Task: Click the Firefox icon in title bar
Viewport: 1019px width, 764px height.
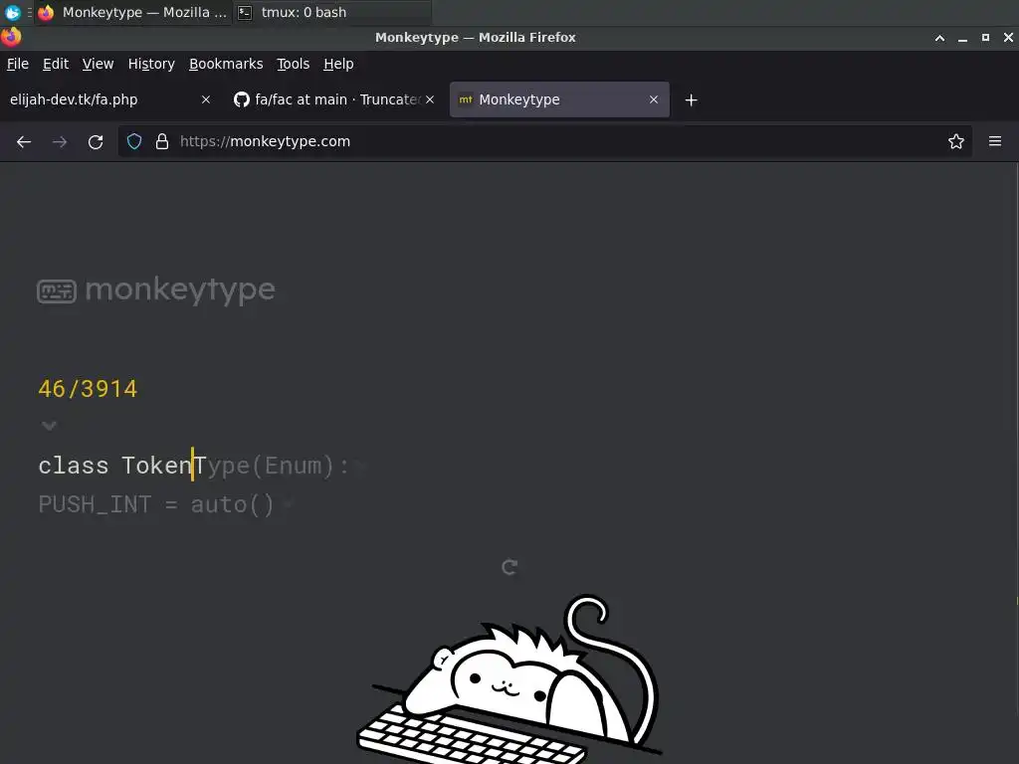Action: point(11,37)
